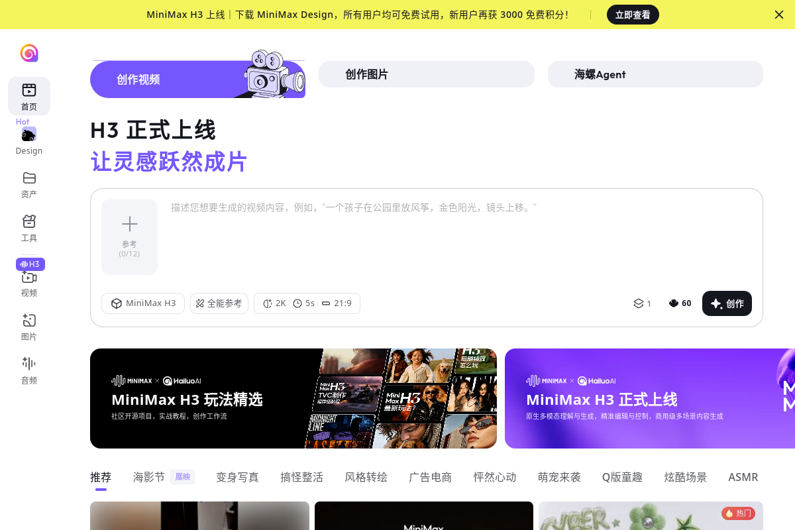Select the 海影节 category tab
Viewport: 795px width, 530px height.
(x=149, y=477)
